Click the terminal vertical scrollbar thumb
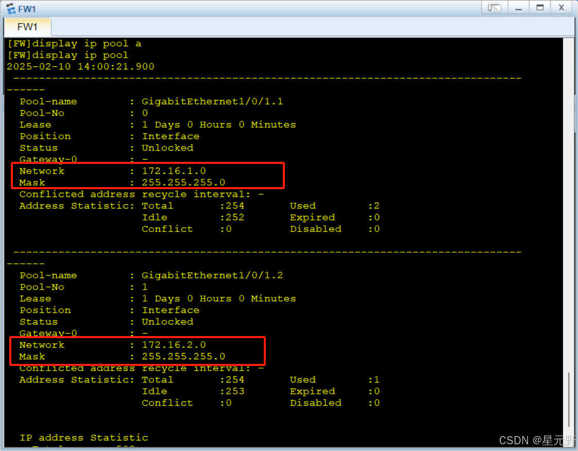This screenshot has height=451, width=578. (x=569, y=399)
